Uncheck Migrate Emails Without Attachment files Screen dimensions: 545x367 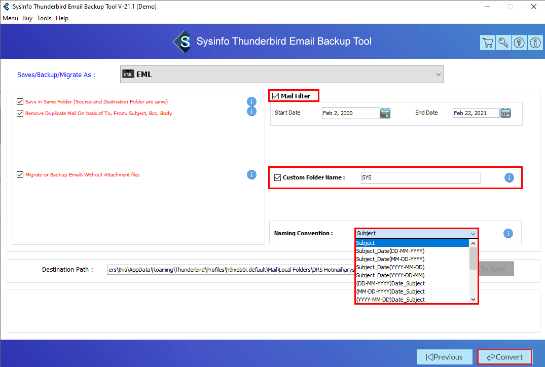click(20, 174)
